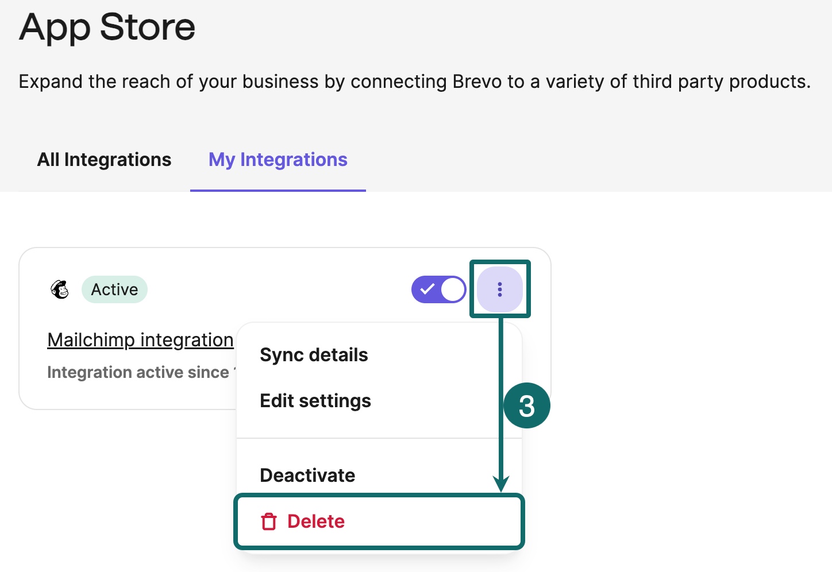Click the Mailchimp logo on the integration card

59,289
